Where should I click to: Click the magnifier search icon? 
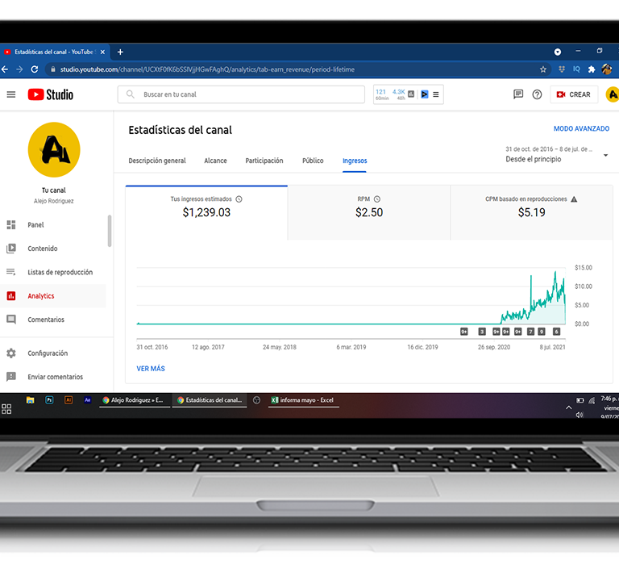point(130,94)
